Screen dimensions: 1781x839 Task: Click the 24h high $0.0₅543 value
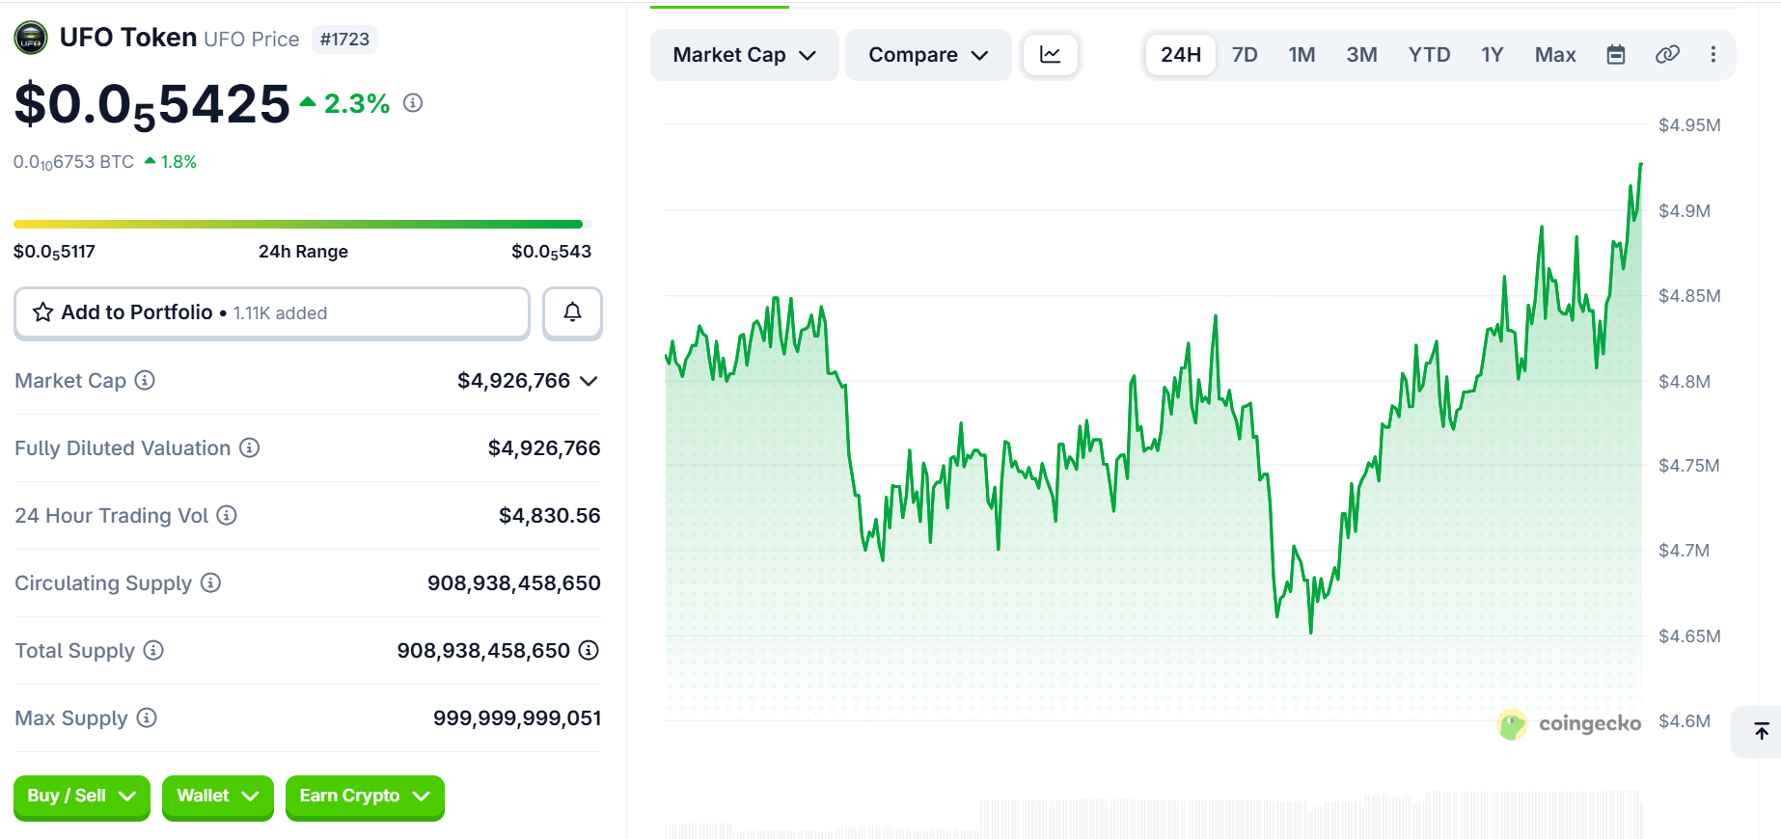[551, 252]
